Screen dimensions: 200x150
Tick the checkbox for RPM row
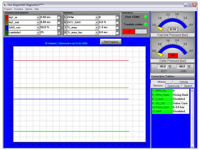(117, 18)
